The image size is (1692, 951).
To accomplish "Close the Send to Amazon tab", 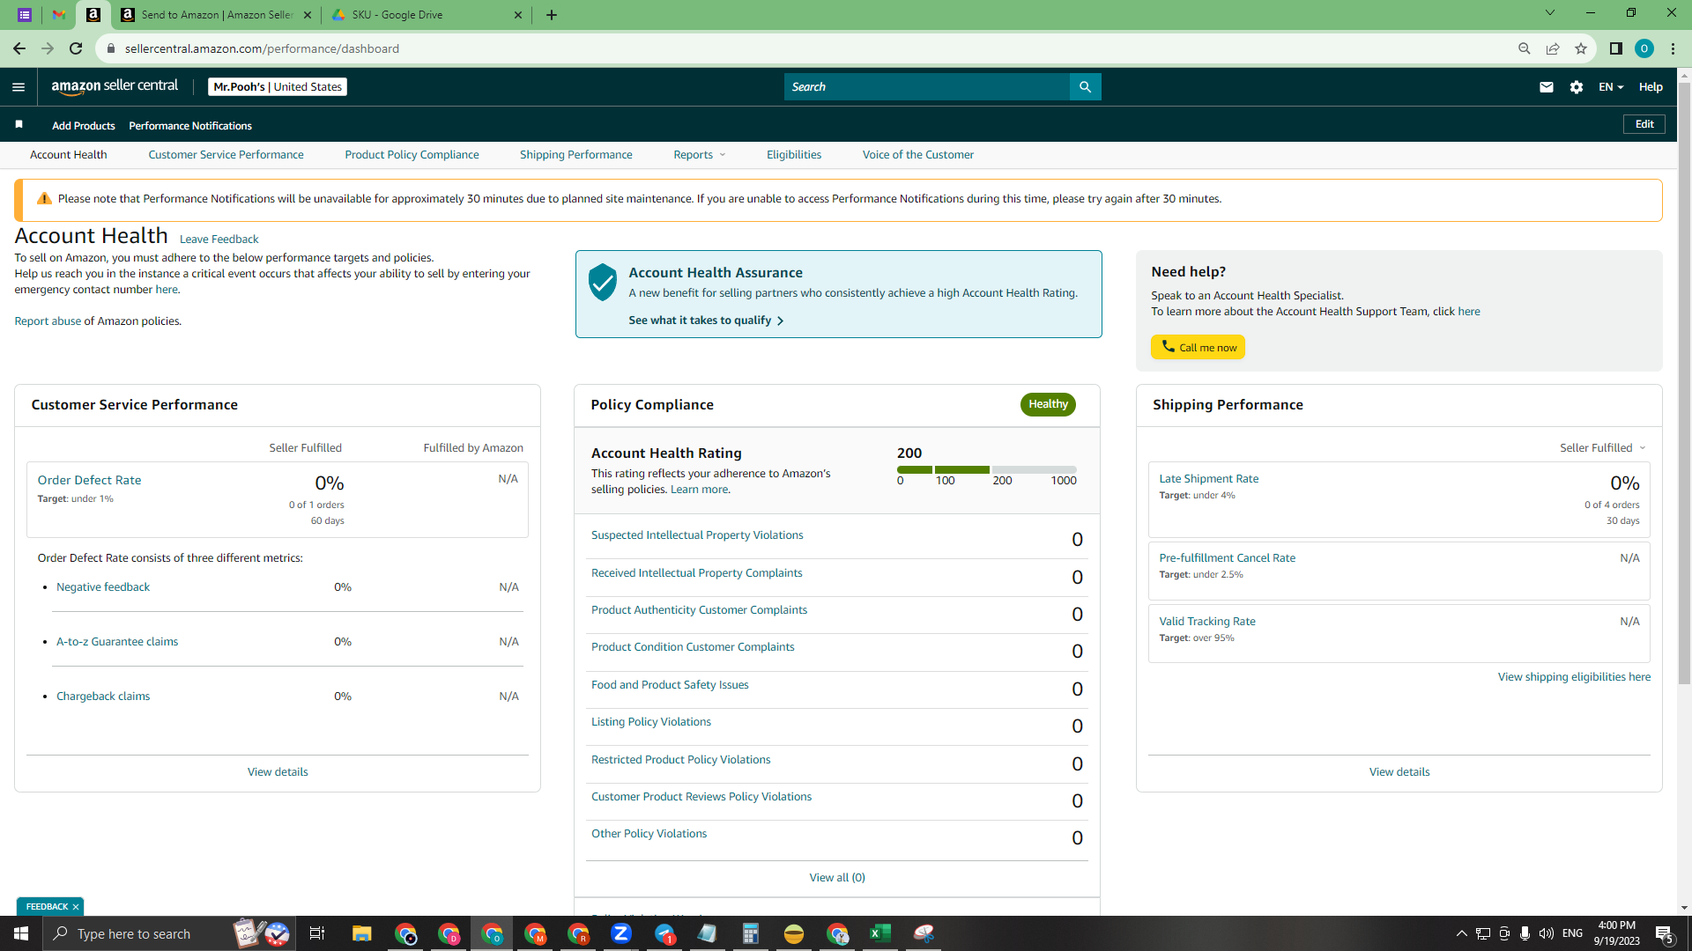I will [308, 15].
